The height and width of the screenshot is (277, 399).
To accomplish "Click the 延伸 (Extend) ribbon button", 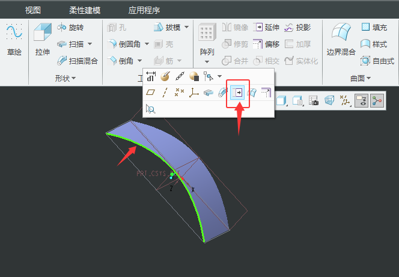I will tap(266, 27).
